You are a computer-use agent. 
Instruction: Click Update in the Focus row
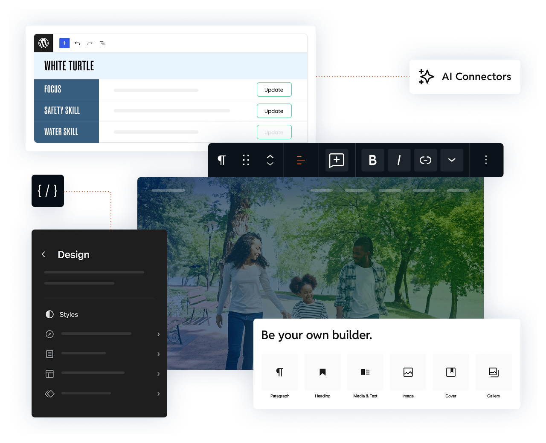click(x=274, y=89)
